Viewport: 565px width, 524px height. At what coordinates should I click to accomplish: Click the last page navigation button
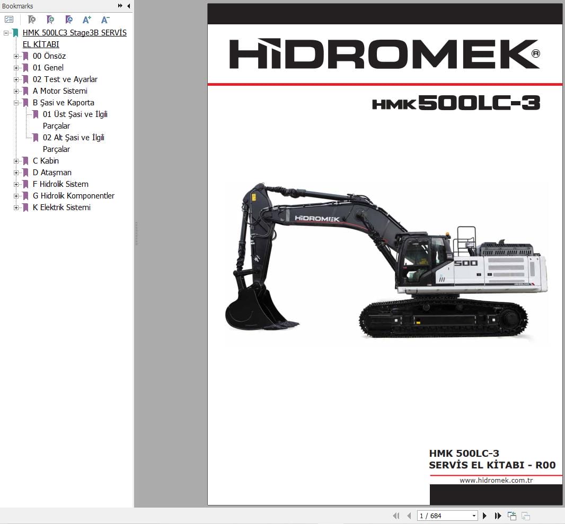498,515
